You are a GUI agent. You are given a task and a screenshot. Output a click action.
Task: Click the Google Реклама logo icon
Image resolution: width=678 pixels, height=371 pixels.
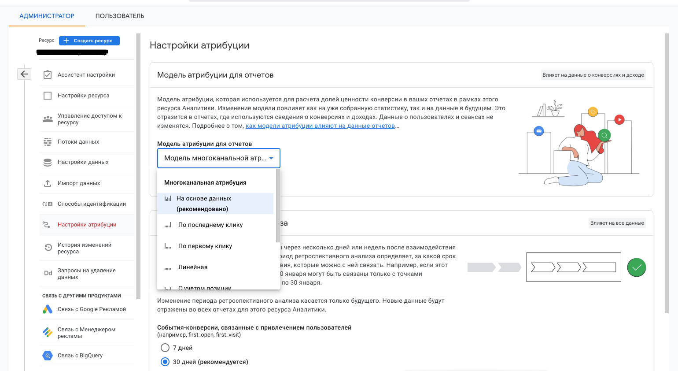(48, 309)
